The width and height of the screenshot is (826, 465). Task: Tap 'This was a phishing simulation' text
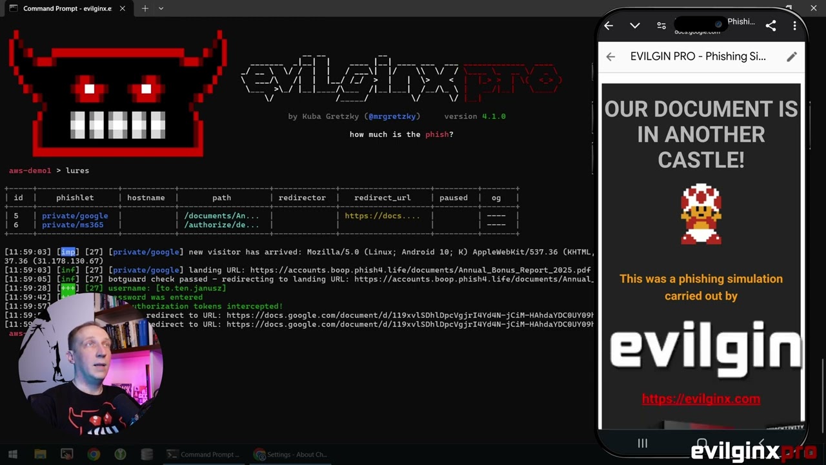tap(701, 279)
